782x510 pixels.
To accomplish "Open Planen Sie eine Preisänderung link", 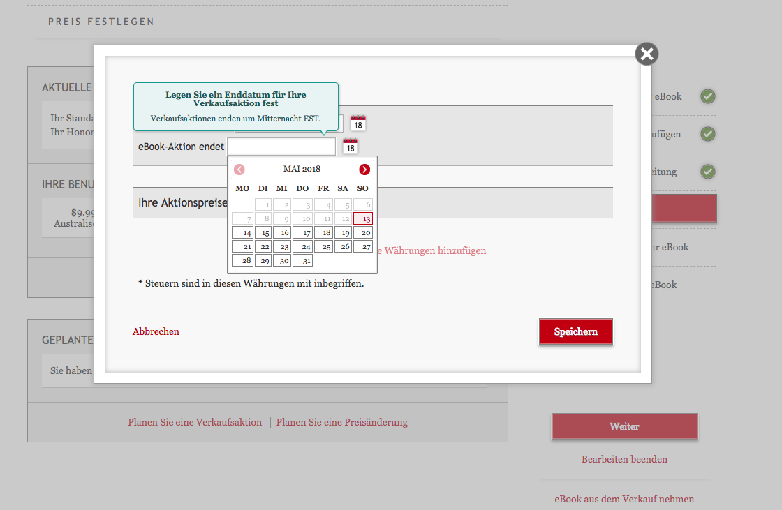I will coord(341,422).
